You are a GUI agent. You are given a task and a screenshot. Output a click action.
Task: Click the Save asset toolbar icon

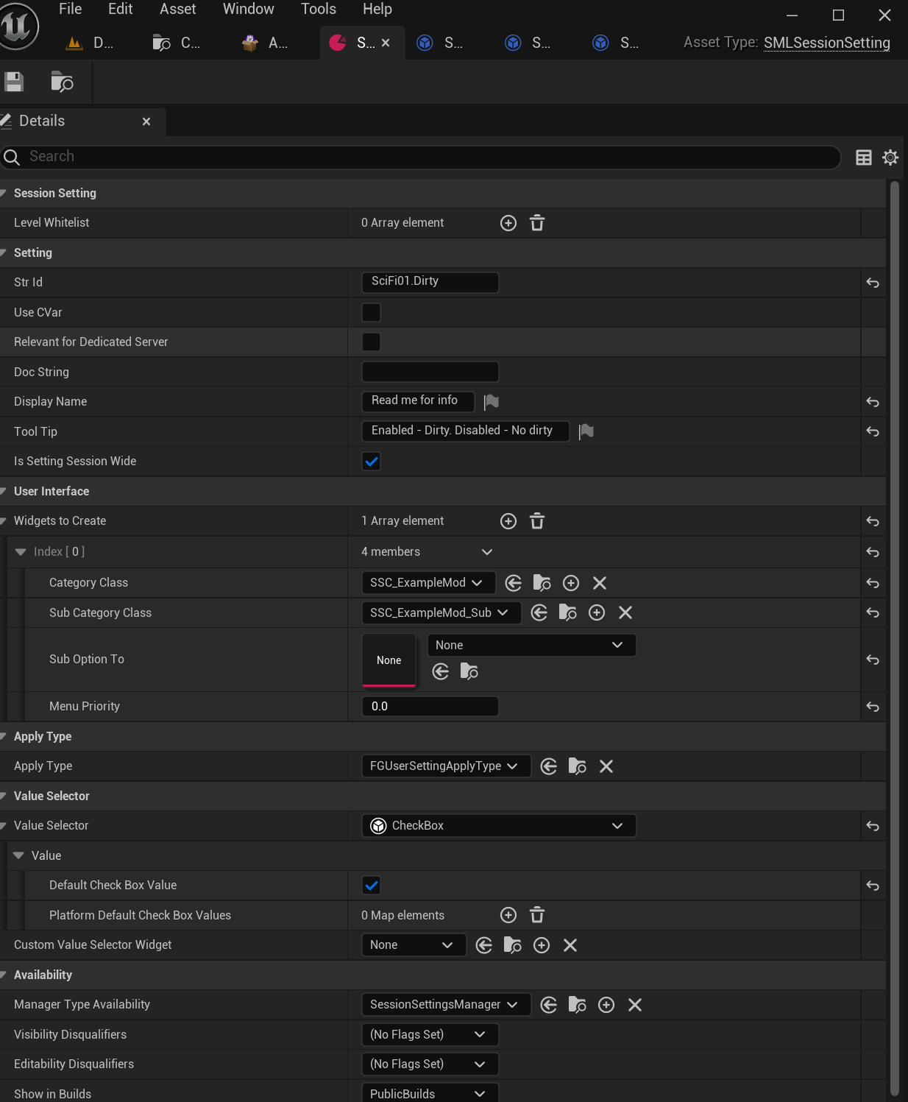click(14, 82)
